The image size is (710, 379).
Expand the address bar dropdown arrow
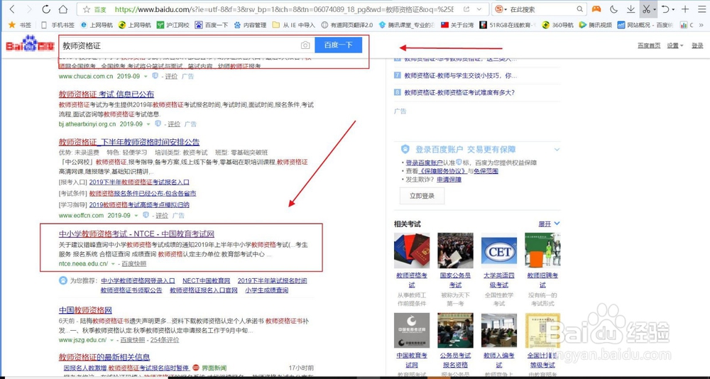pos(481,9)
